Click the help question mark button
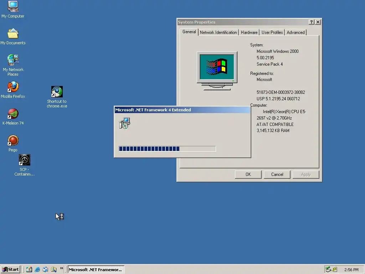 tap(312, 22)
